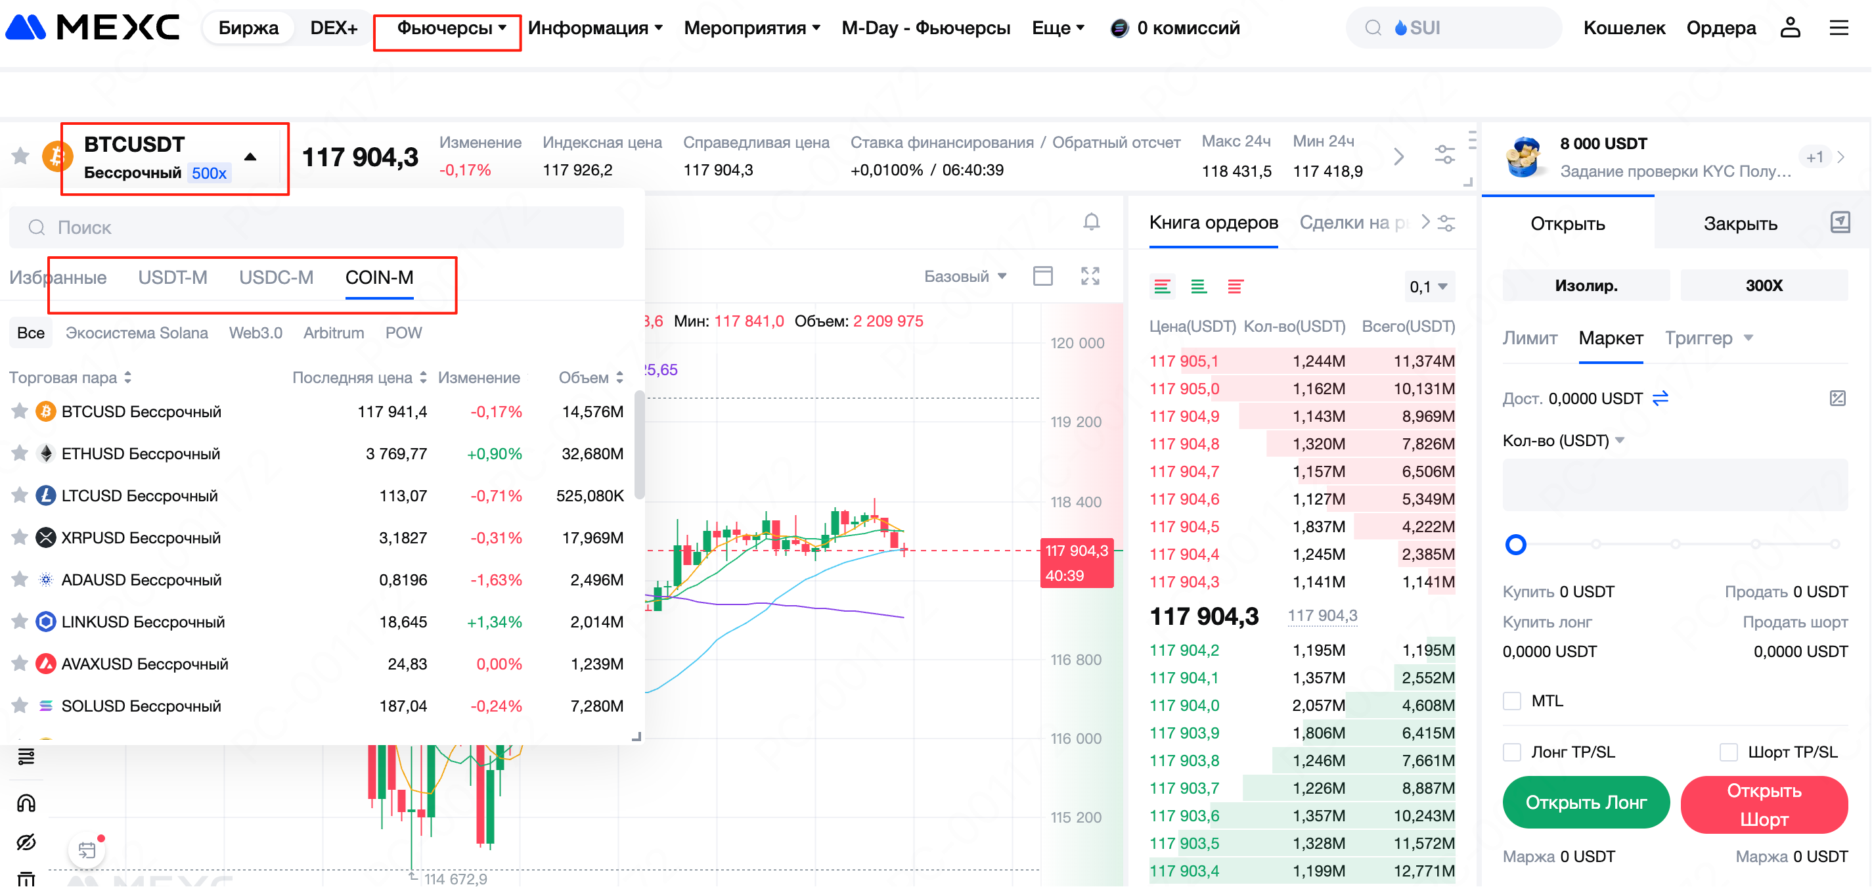
Task: Enable the MTL checkbox
Action: [x=1511, y=701]
